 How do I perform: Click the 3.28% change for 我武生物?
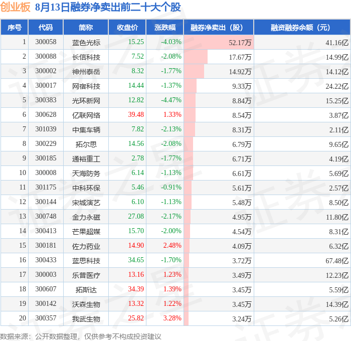pyautogui.click(x=172, y=318)
